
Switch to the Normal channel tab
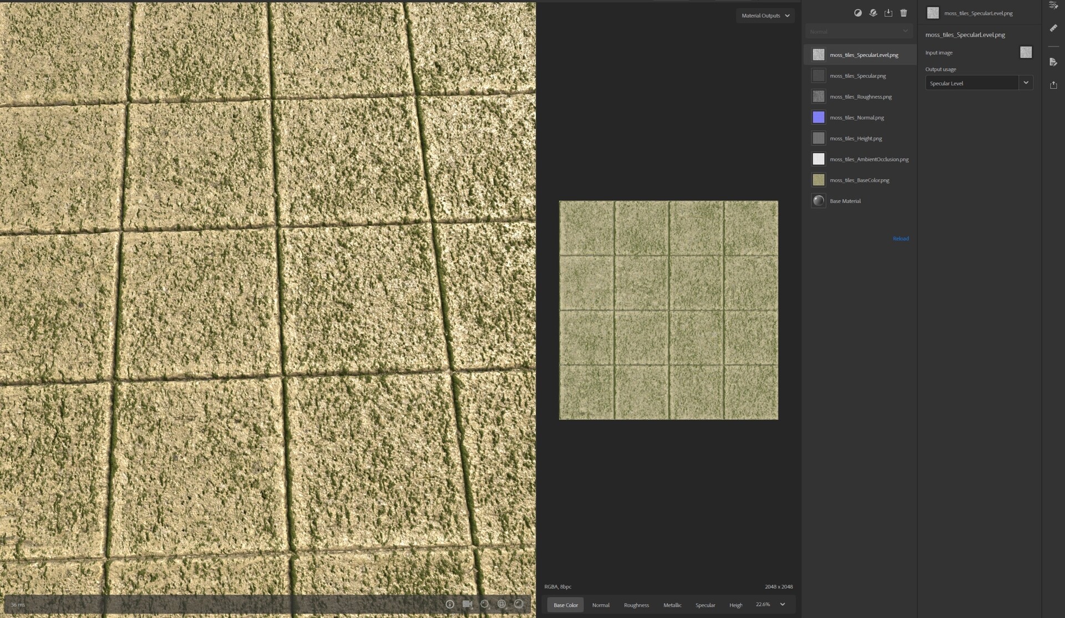point(600,605)
